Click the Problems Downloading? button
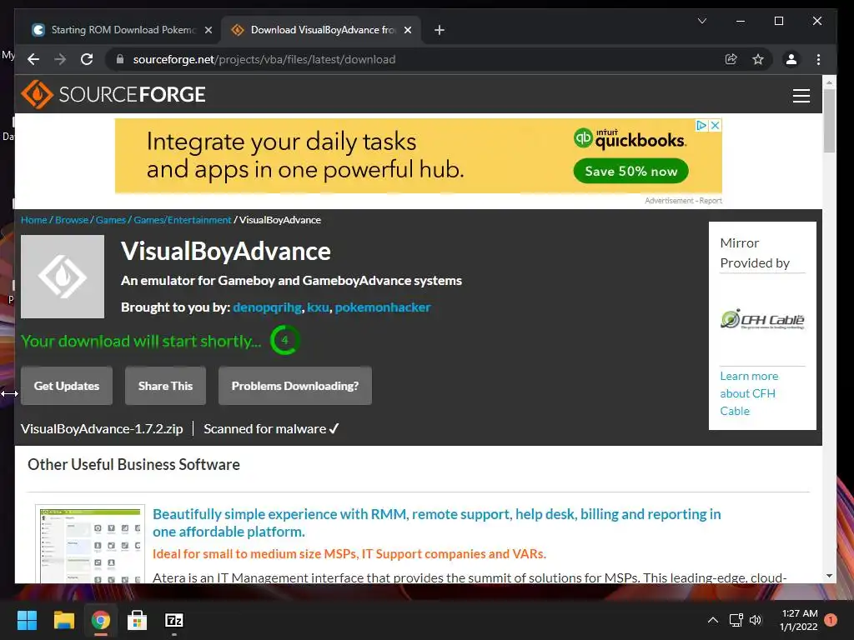The height and width of the screenshot is (640, 854). tap(295, 386)
